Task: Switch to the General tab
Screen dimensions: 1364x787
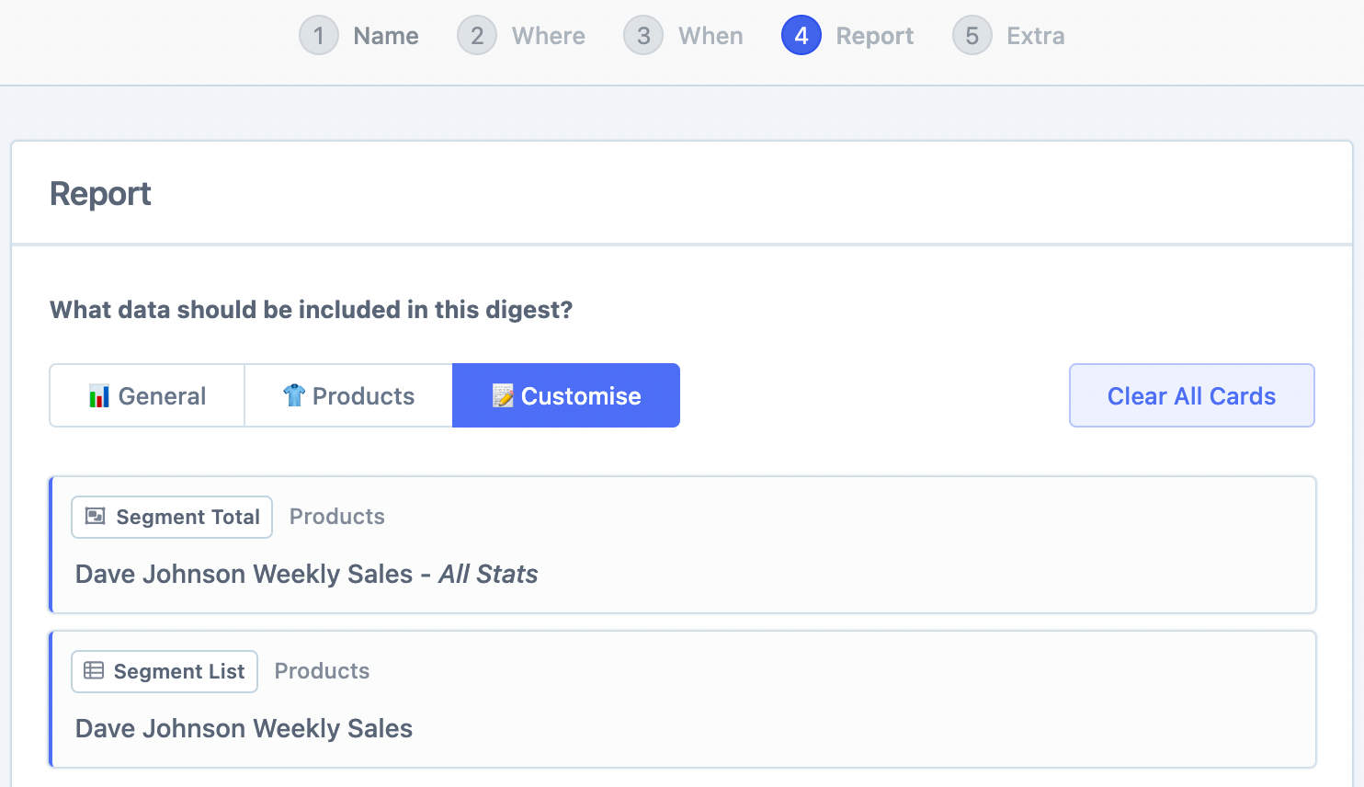Action: pos(147,396)
